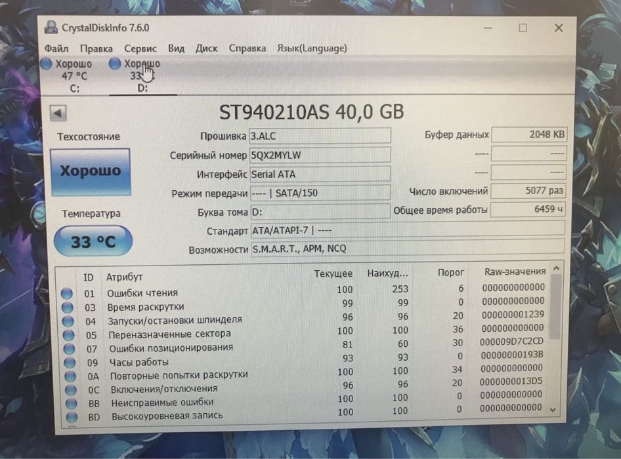Click the status dot for 07 Ошибки позиционирования
Image resolution: width=621 pixels, height=459 pixels.
pyautogui.click(x=69, y=349)
